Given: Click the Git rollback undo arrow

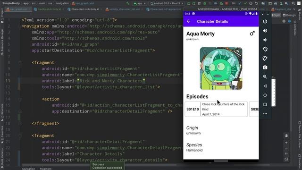Looking at the screenshot, I should click(x=256, y=3).
